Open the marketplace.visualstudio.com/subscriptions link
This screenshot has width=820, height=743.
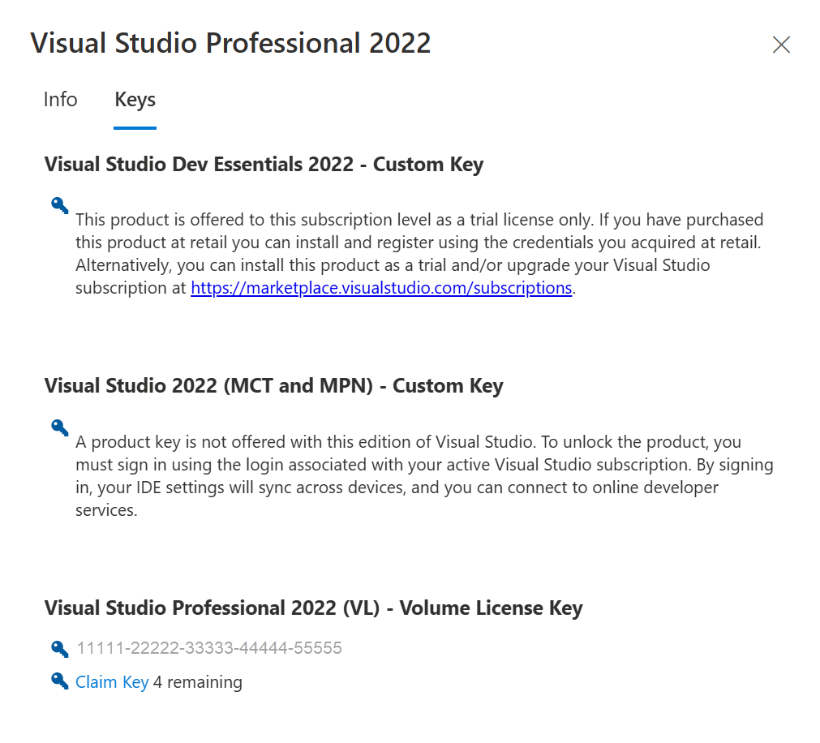coord(380,288)
